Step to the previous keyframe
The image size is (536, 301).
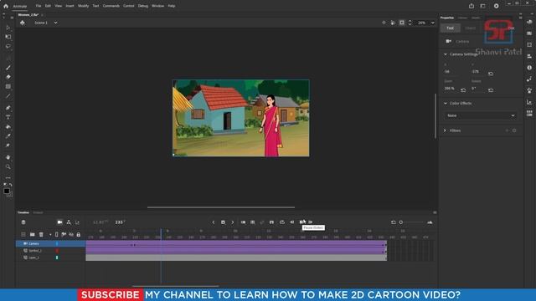click(x=214, y=222)
